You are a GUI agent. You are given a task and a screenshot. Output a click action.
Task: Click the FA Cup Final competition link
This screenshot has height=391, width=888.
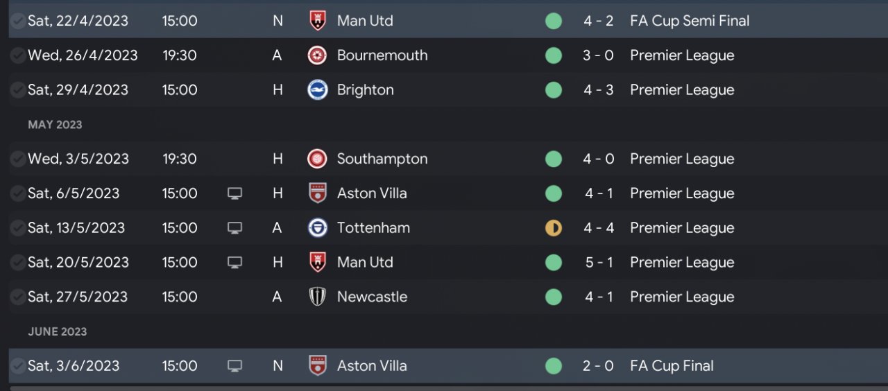coord(672,366)
